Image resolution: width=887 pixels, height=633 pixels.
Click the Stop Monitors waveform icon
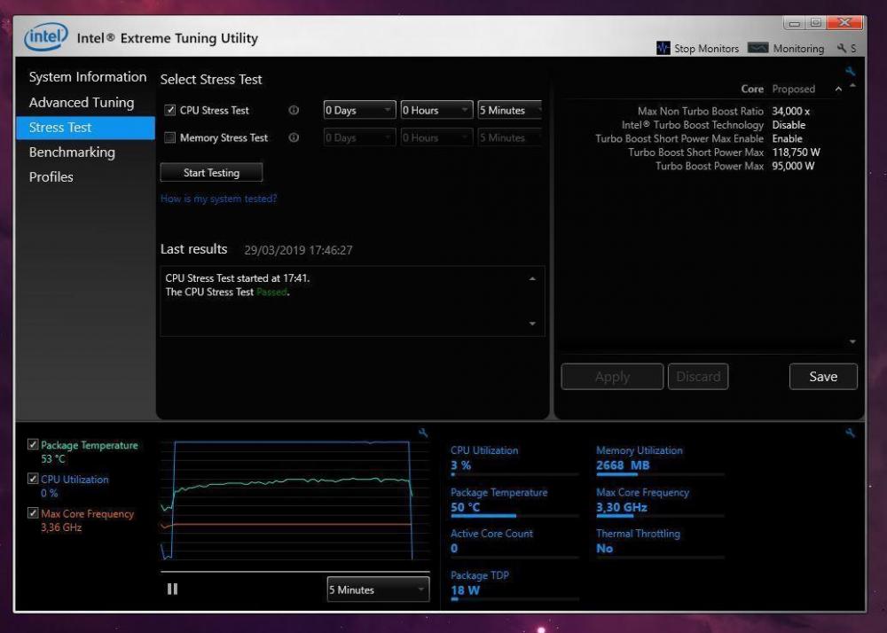click(663, 48)
